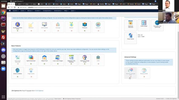
Task: Toggle the Enable Combine Files switch
Action: pos(18,31)
